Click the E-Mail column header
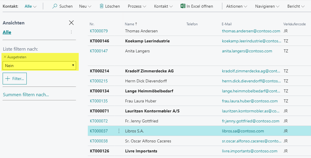Screen dimensions: 311x158 click(227, 24)
